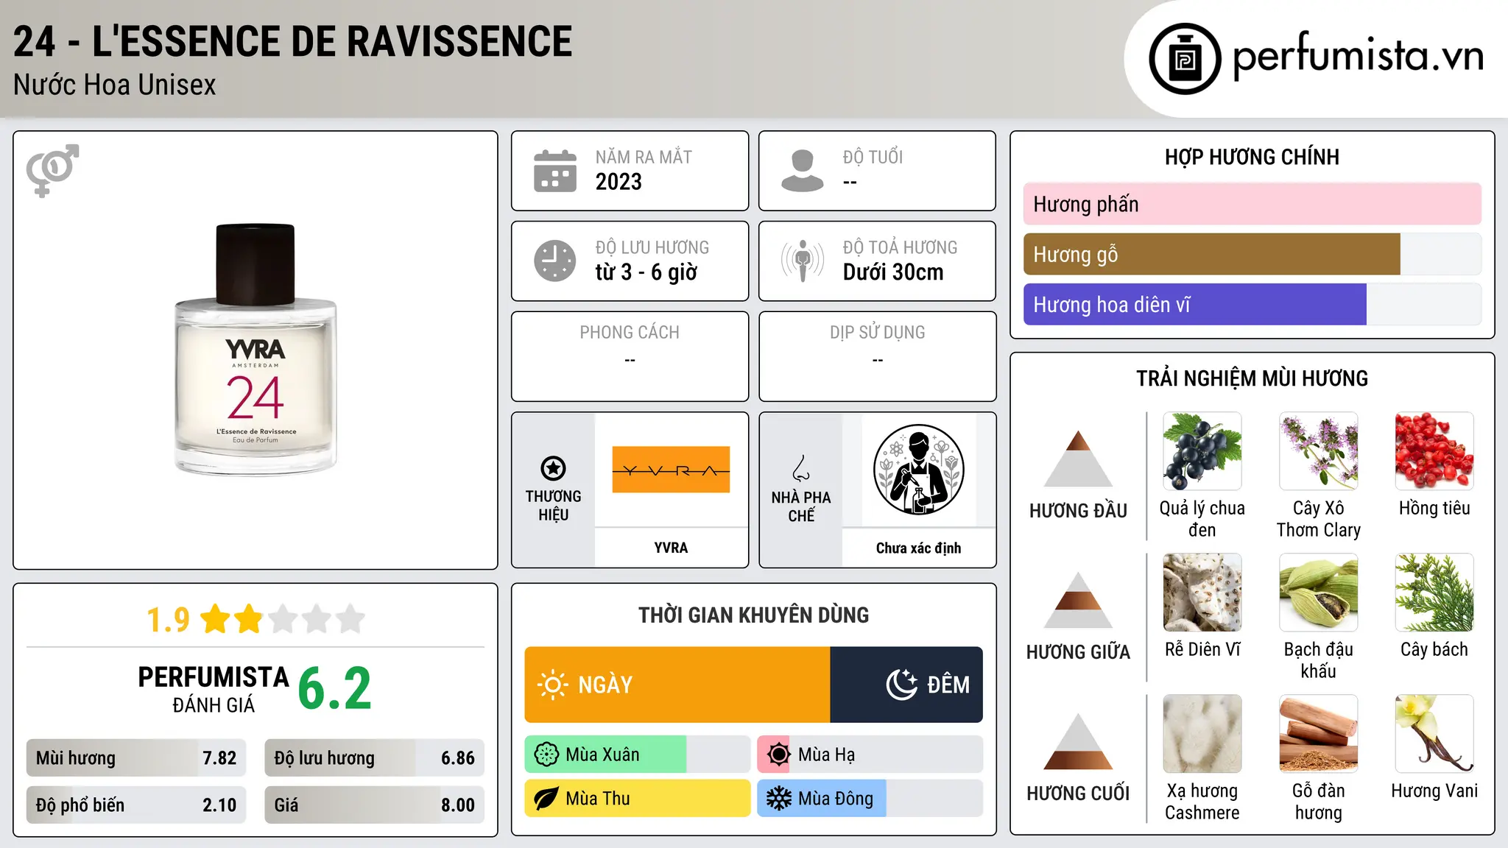The width and height of the screenshot is (1508, 848).
Task: Click the perfumista.vn site name
Action: tap(1358, 57)
